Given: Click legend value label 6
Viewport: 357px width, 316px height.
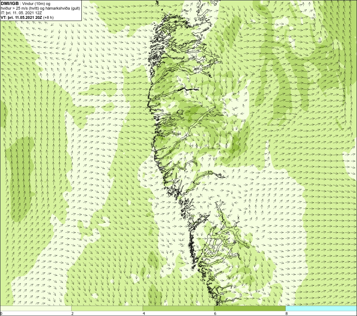Looking at the screenshot, I should [x=215, y=314].
